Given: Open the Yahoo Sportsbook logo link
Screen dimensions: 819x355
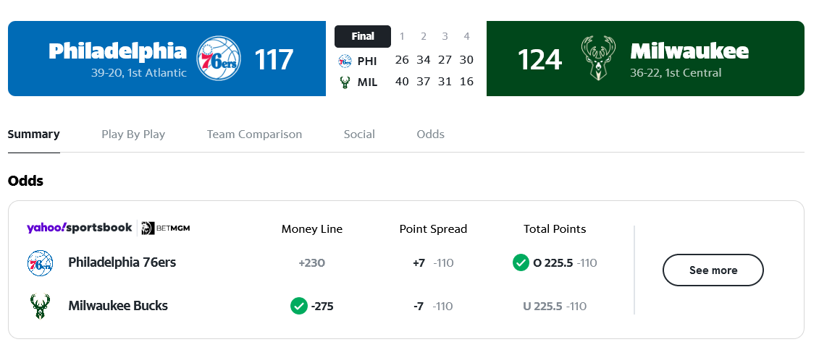Looking at the screenshot, I should [x=80, y=228].
